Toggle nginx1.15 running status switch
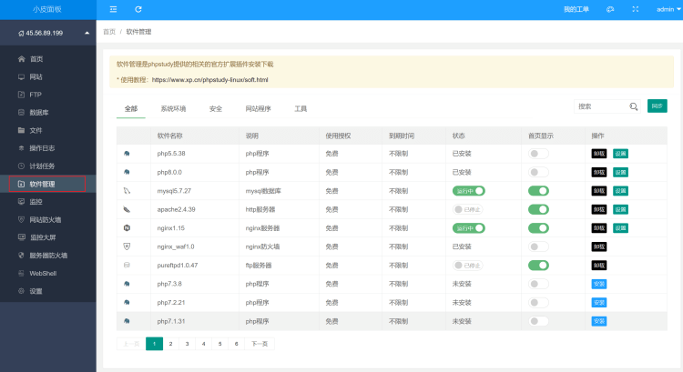 [469, 228]
